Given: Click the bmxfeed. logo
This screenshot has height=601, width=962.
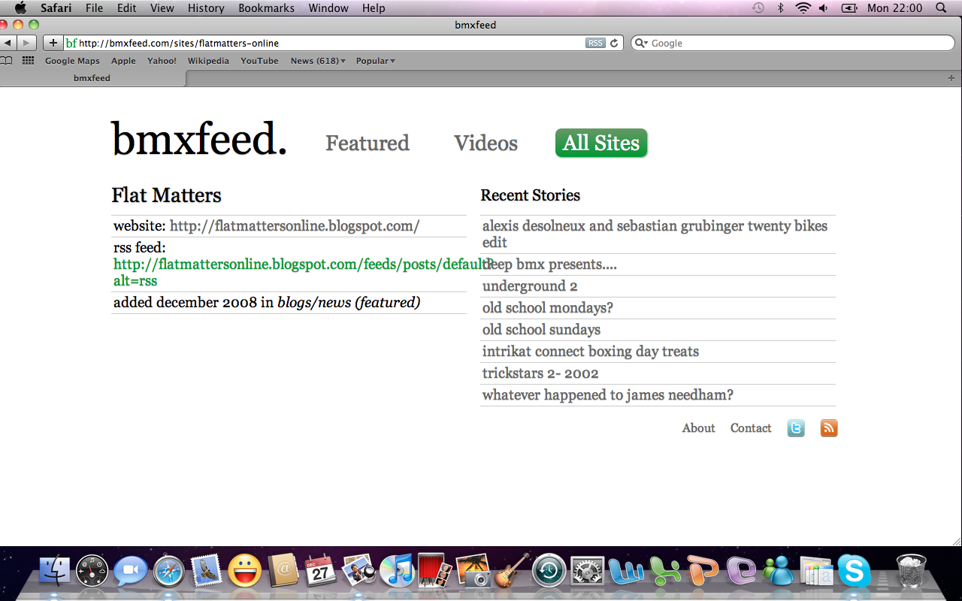Looking at the screenshot, I should click(x=199, y=139).
